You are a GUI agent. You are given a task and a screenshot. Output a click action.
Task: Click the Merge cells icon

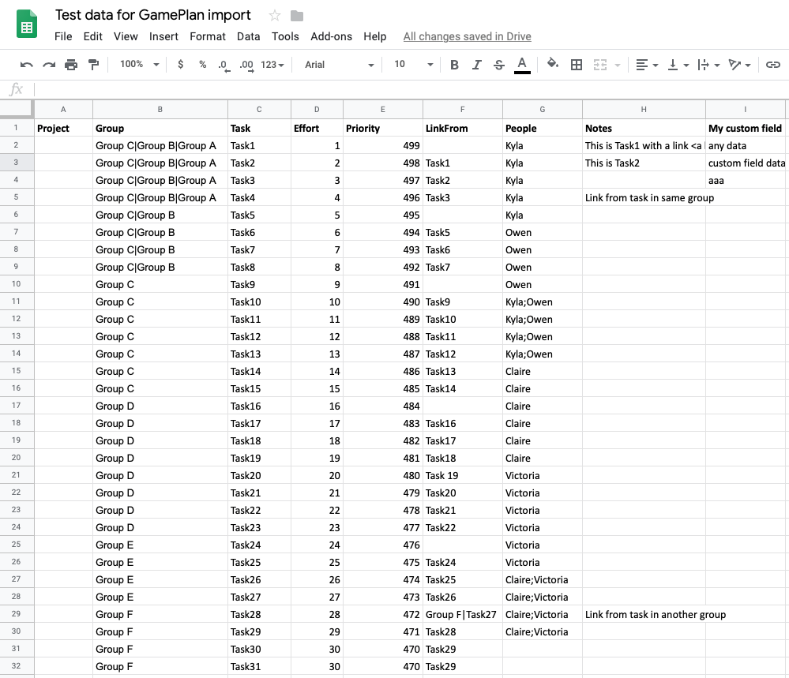coord(599,65)
